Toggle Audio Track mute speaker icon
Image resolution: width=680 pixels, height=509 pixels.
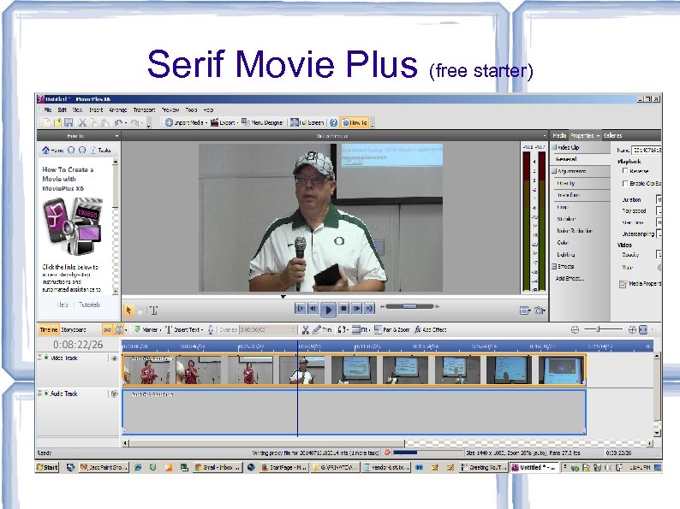click(x=114, y=394)
